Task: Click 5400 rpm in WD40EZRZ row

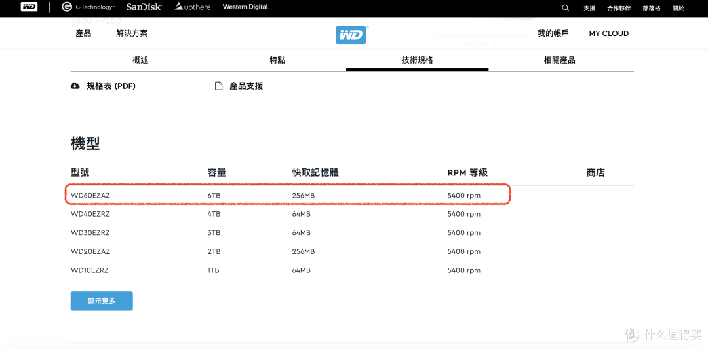Action: pyautogui.click(x=464, y=215)
